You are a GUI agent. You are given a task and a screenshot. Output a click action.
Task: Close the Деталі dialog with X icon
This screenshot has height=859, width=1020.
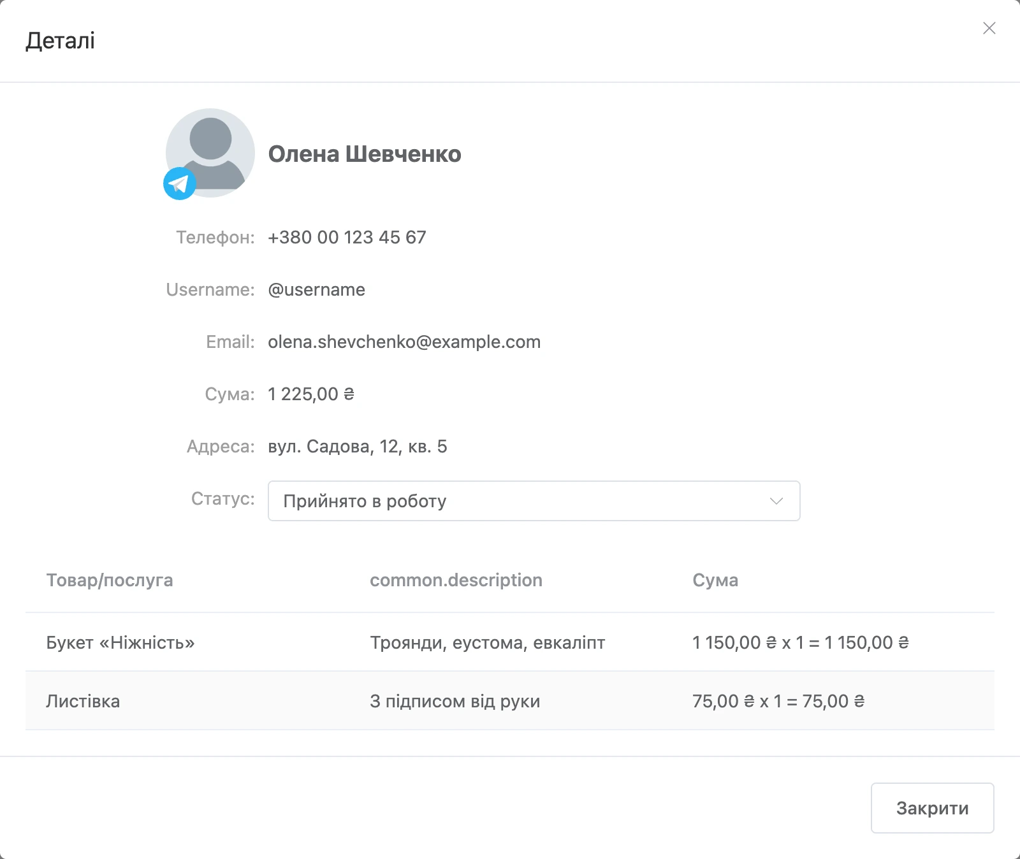989,28
